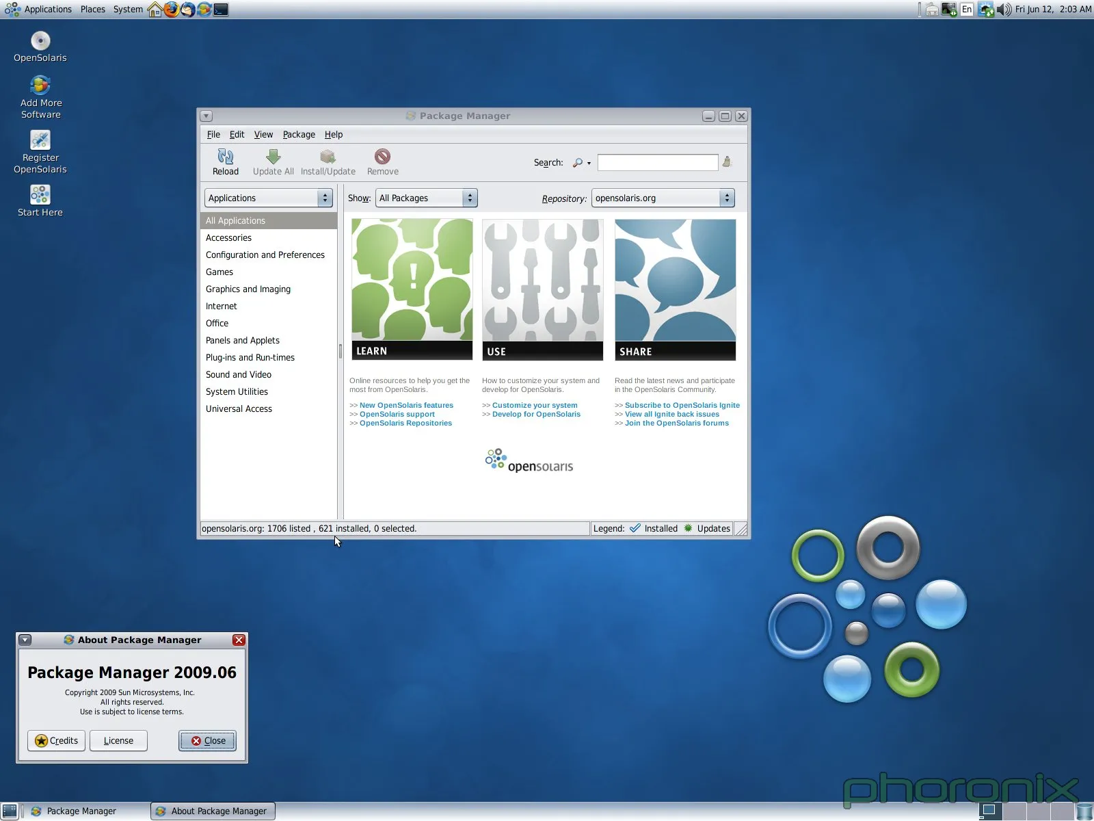Open the View menu
The image size is (1094, 821).
[x=263, y=135]
